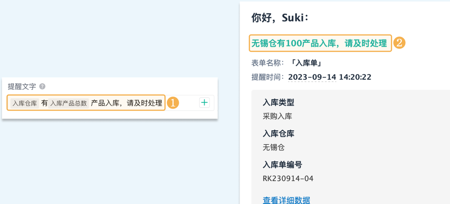Click the orange number 1 marker
Viewport: 450px width, 204px height.
[172, 103]
